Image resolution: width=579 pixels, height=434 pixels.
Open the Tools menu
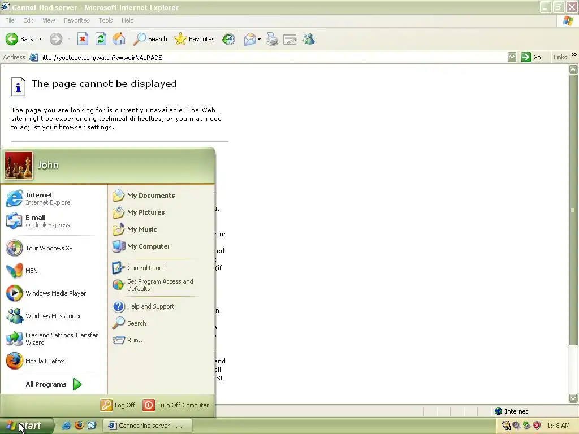coord(106,20)
